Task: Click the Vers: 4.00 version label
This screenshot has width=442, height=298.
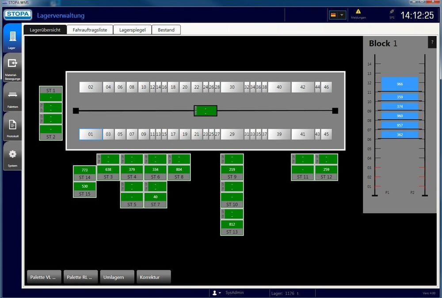Action: point(429,293)
